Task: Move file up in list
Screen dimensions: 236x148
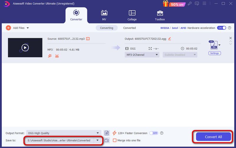Action: click(230, 41)
